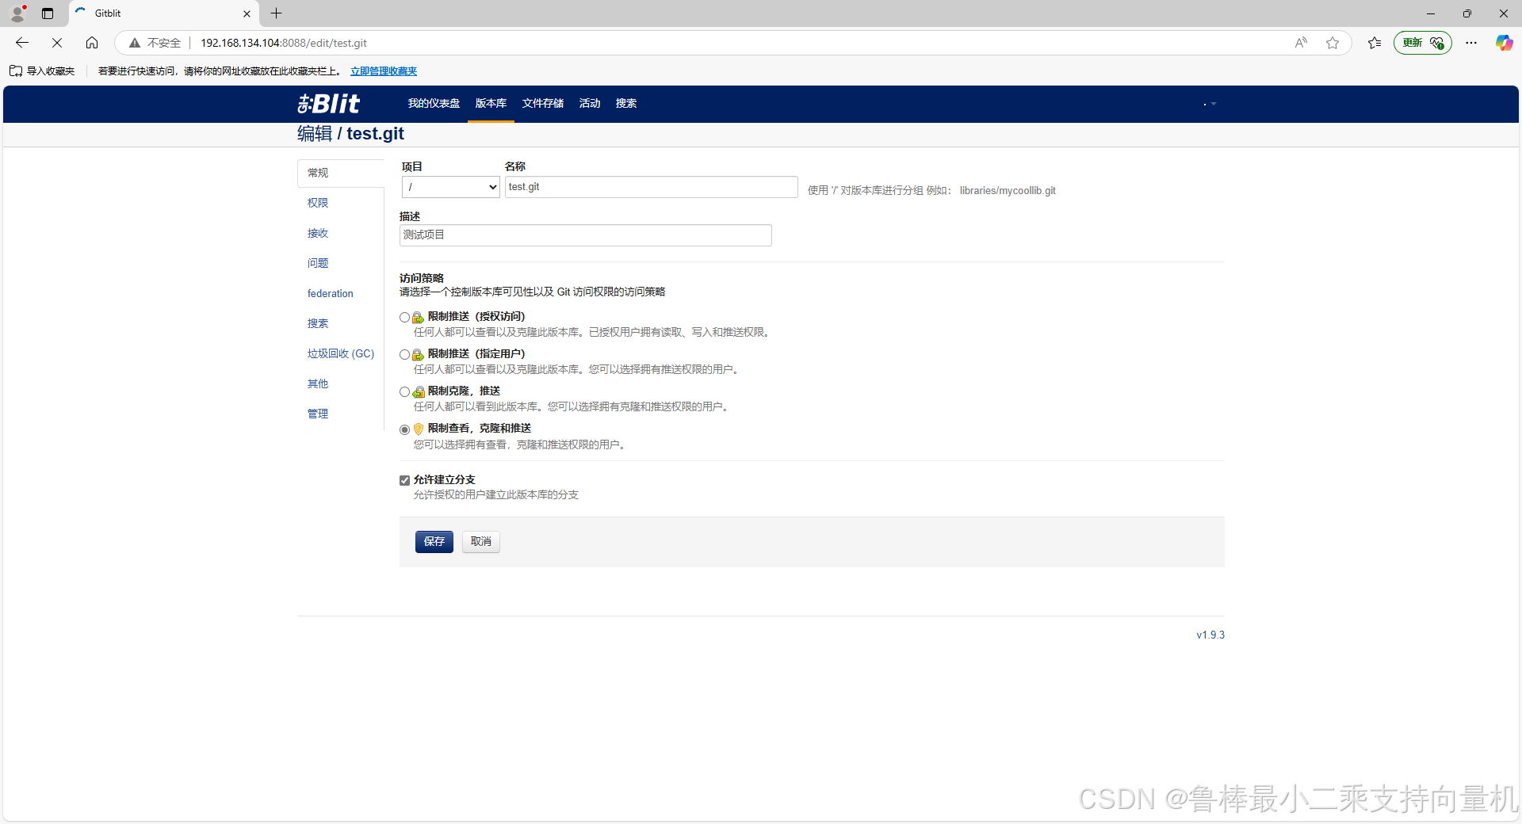Image resolution: width=1522 pixels, height=824 pixels.
Task: Click the 保存 button
Action: [x=434, y=542]
